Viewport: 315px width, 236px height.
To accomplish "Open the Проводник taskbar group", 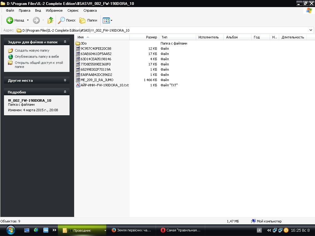I will click(82, 230).
